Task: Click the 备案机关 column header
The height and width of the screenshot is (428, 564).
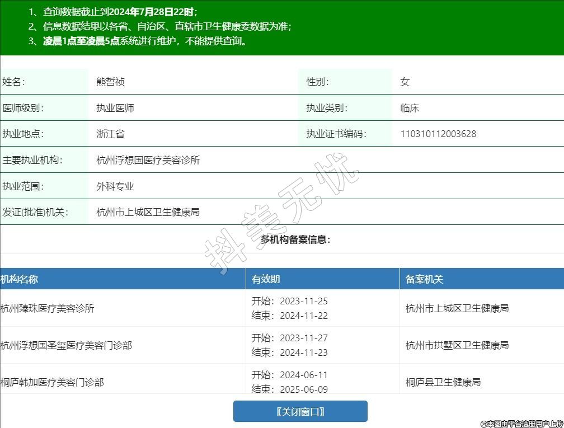Action: pyautogui.click(x=424, y=279)
